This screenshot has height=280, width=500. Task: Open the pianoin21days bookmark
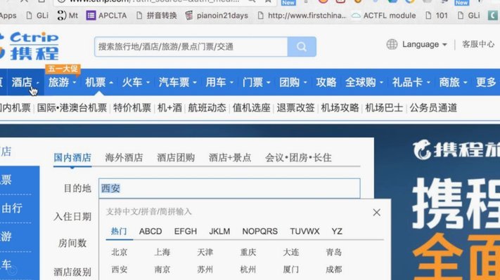(x=217, y=15)
